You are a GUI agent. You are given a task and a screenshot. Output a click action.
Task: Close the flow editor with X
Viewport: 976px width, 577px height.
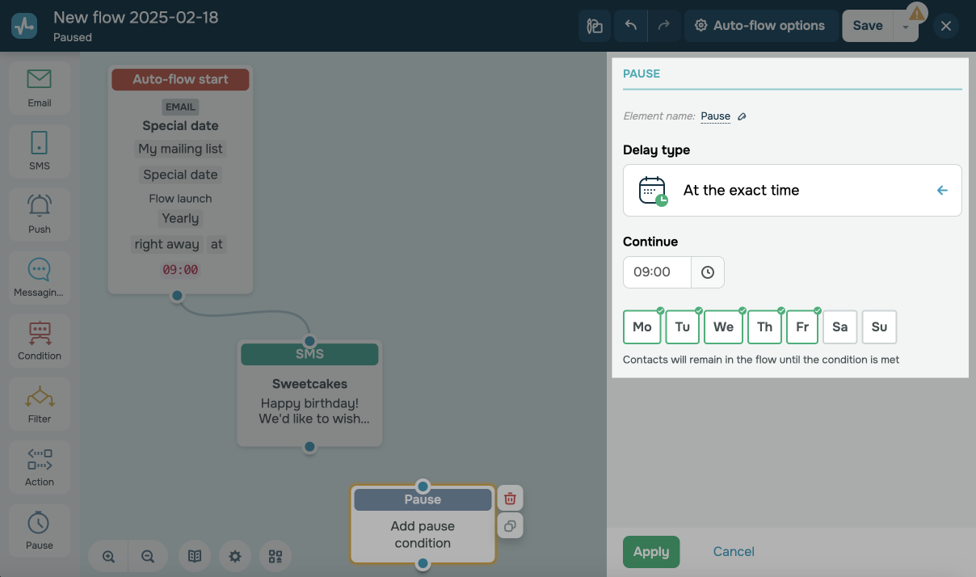(x=946, y=26)
